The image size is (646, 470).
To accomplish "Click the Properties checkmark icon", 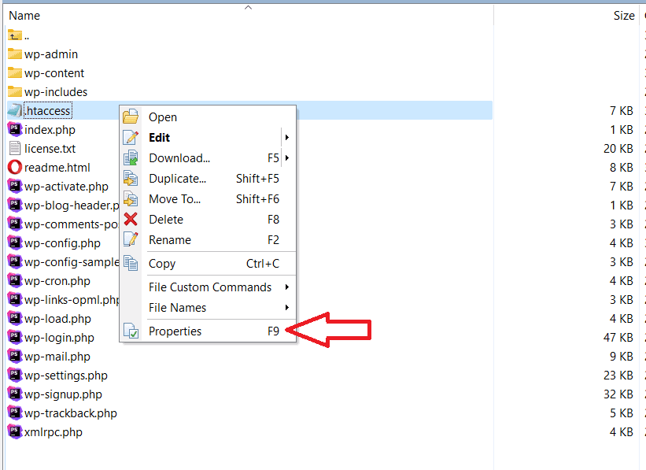I will click(131, 331).
